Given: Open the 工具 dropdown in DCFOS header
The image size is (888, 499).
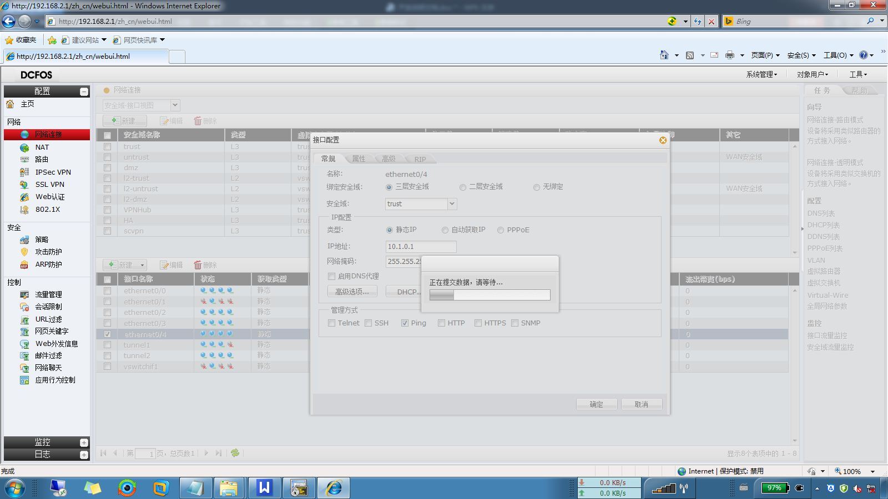Looking at the screenshot, I should coord(858,74).
